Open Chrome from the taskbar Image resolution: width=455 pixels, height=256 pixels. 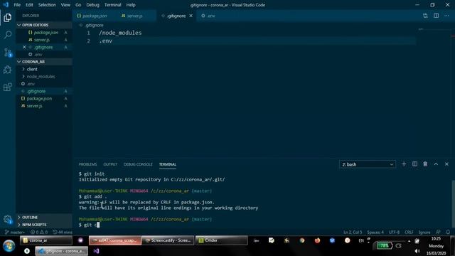click(302, 240)
